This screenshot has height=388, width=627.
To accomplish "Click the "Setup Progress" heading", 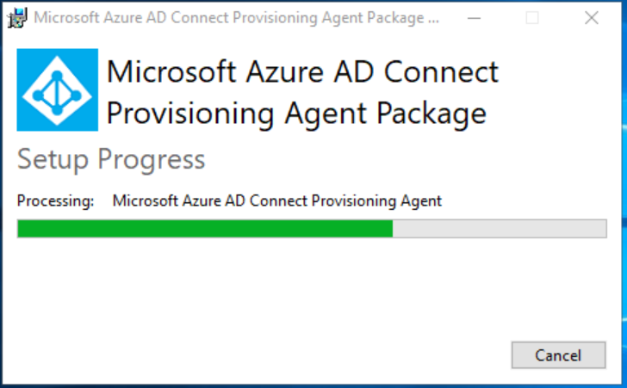I will click(111, 159).
